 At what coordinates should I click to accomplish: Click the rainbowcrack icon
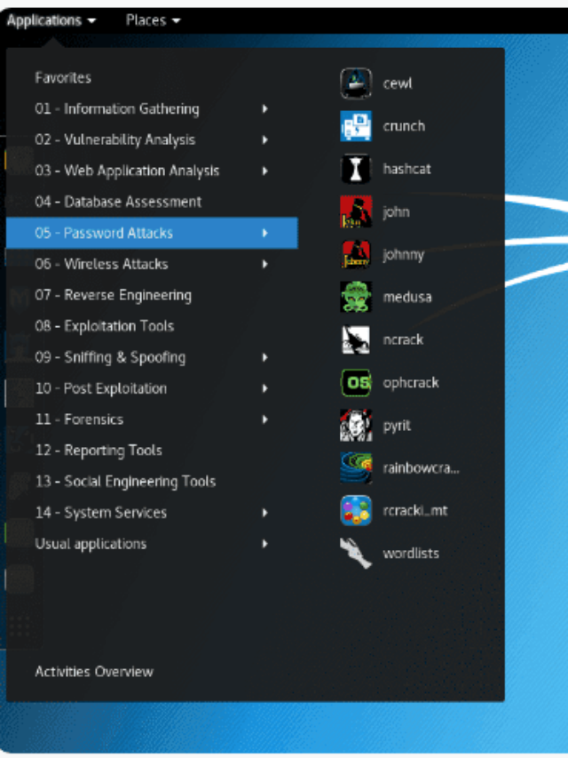pos(356,468)
